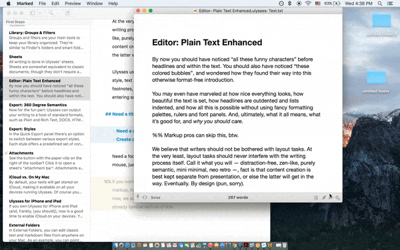Viewport: 400px width, 250px height.
Task: Click the flag icon in Marked's bottom bar
Action: tap(331, 197)
